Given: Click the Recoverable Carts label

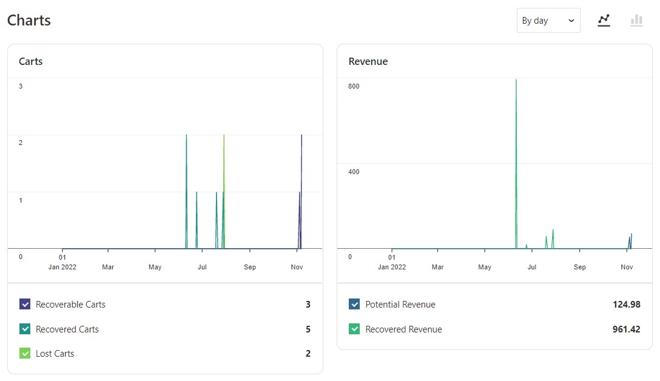Looking at the screenshot, I should pos(70,305).
